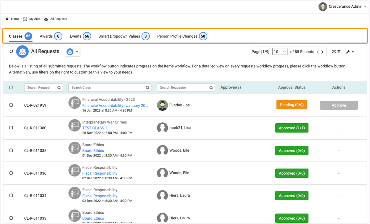Open Fiscal Responsibility link in CL-R-011036 row
Screen dimensions: 370x224
100,173
